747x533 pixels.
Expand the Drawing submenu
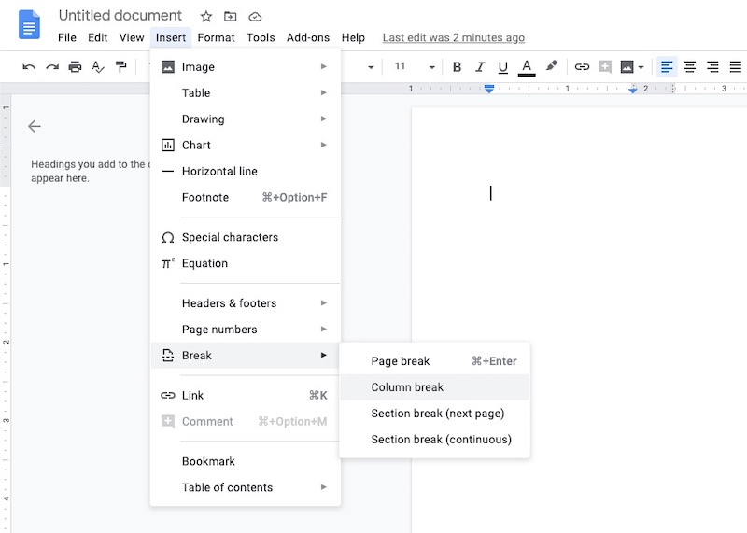click(x=246, y=119)
